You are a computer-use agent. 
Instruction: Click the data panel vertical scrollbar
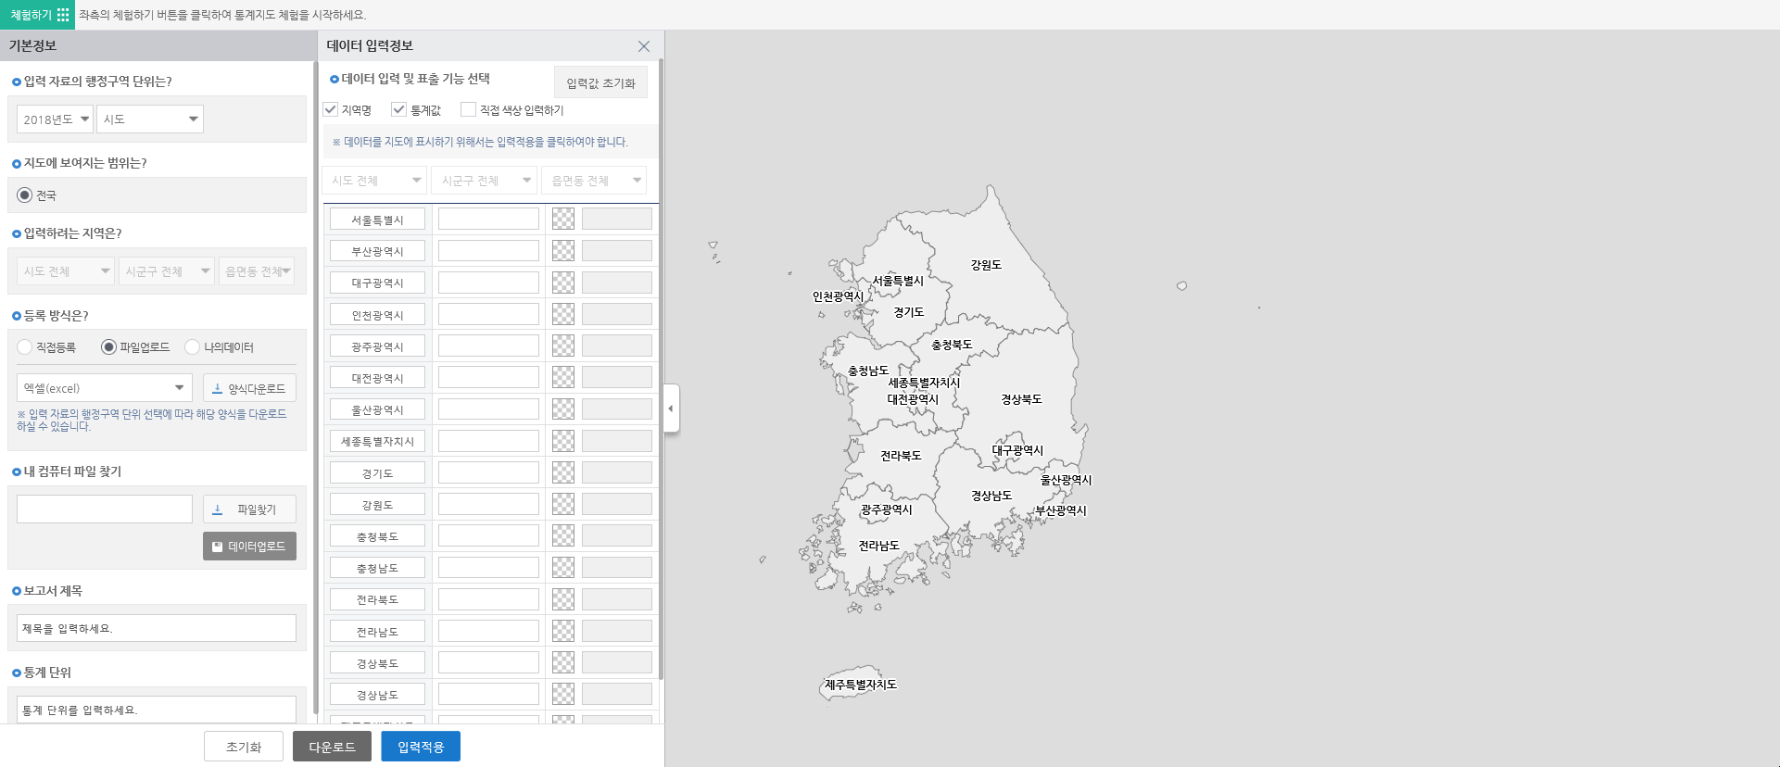pos(661,371)
